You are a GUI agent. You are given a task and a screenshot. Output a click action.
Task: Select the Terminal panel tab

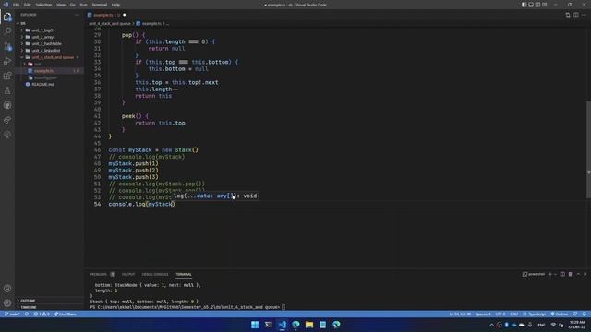(184, 274)
